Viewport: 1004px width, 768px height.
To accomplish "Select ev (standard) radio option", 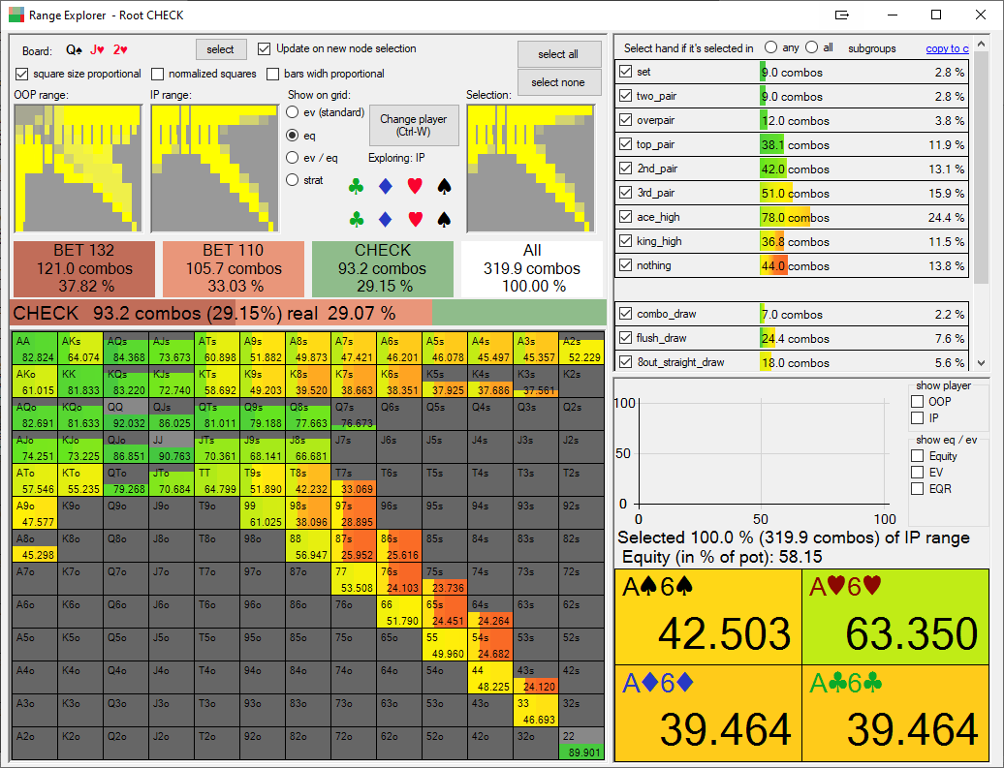I will 292,112.
